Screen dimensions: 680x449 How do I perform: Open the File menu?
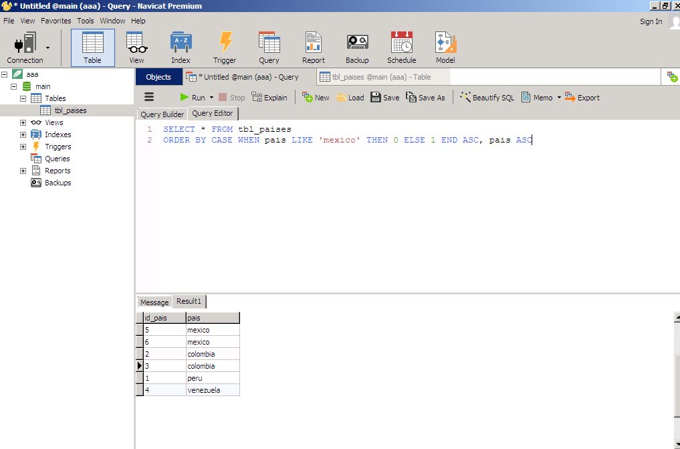(x=9, y=21)
